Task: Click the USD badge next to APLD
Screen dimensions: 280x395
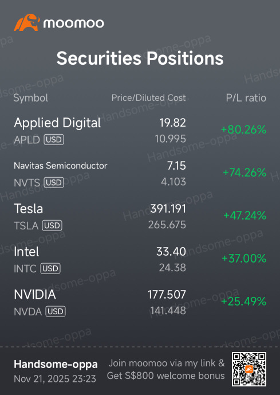Action: [54, 139]
